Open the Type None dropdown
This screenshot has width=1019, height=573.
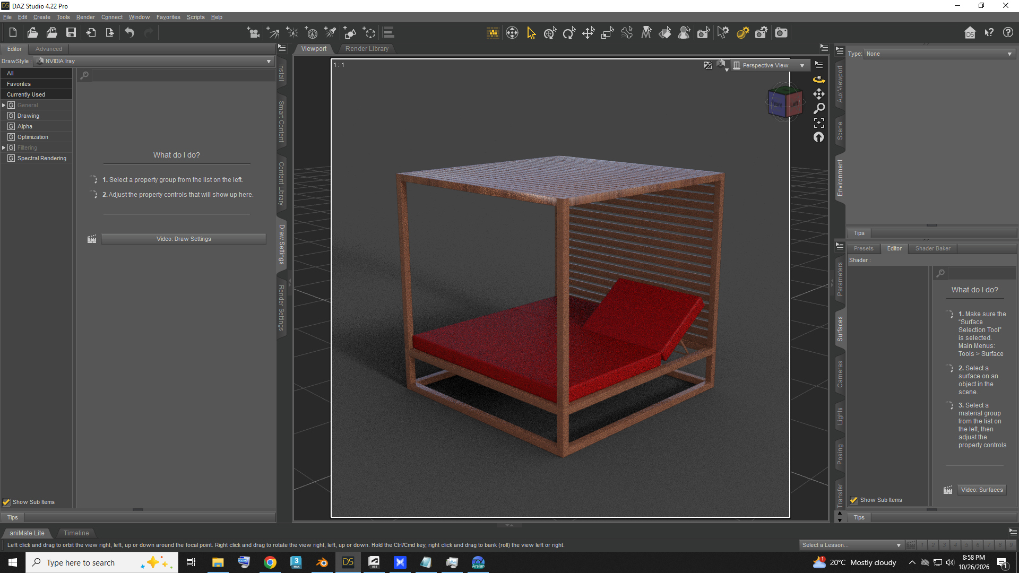click(x=940, y=54)
